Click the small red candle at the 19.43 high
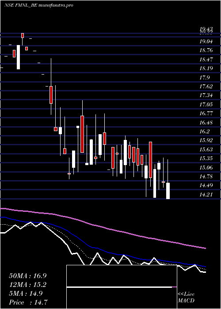 (x=23, y=35)
